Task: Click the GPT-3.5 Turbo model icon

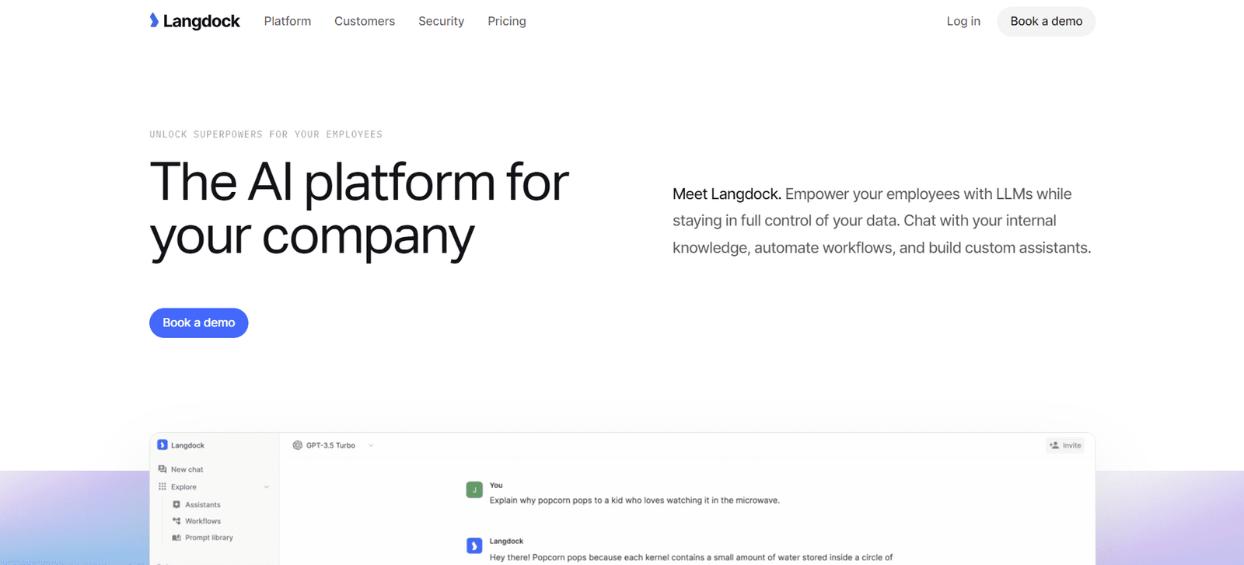Action: (x=297, y=445)
